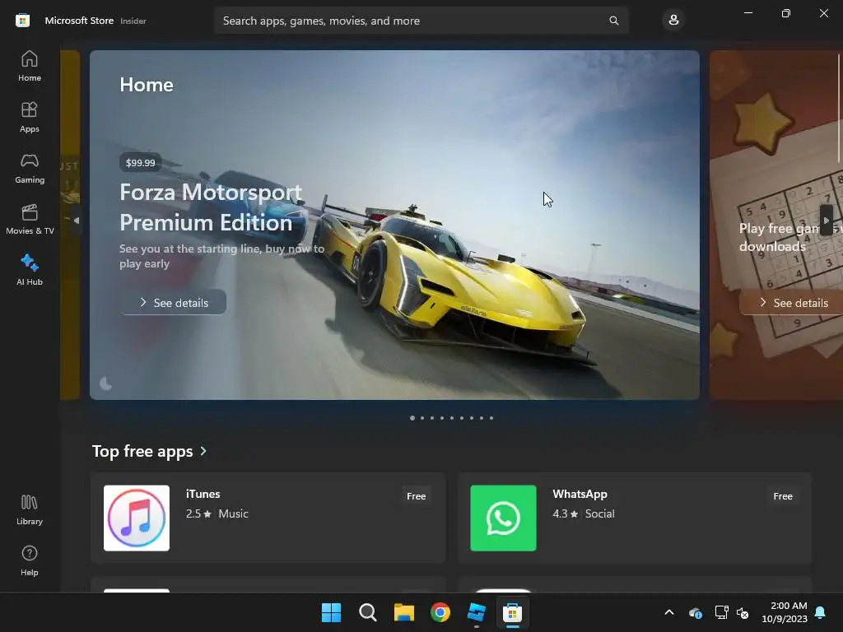Viewport: 843px width, 632px height.
Task: Open the AI Hub
Action: (x=30, y=270)
